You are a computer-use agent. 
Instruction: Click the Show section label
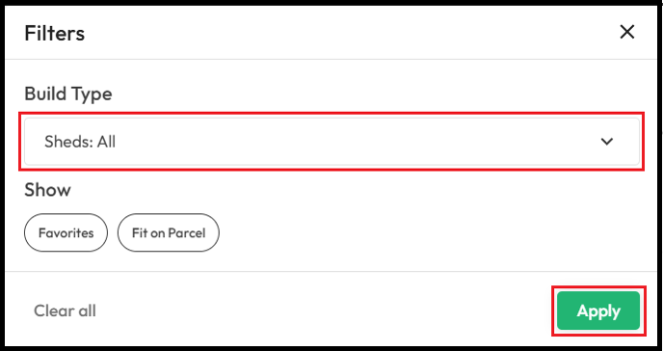(47, 190)
